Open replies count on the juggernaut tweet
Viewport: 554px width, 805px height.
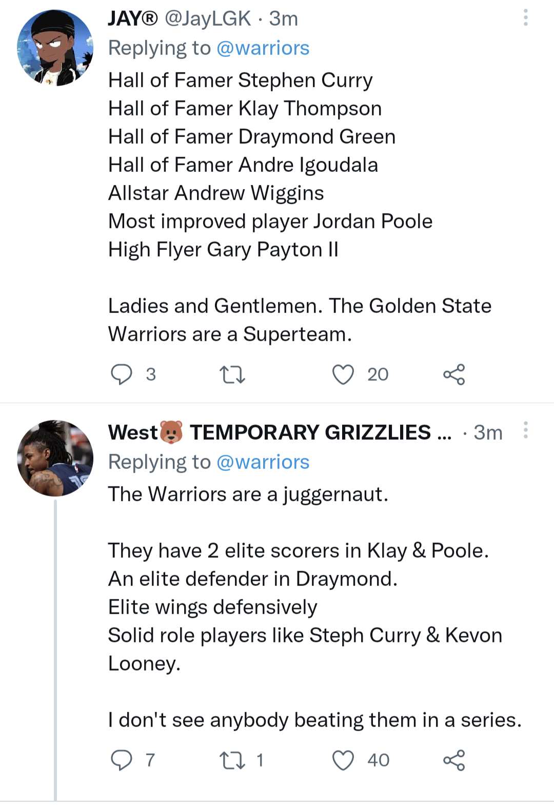pyautogui.click(x=150, y=760)
